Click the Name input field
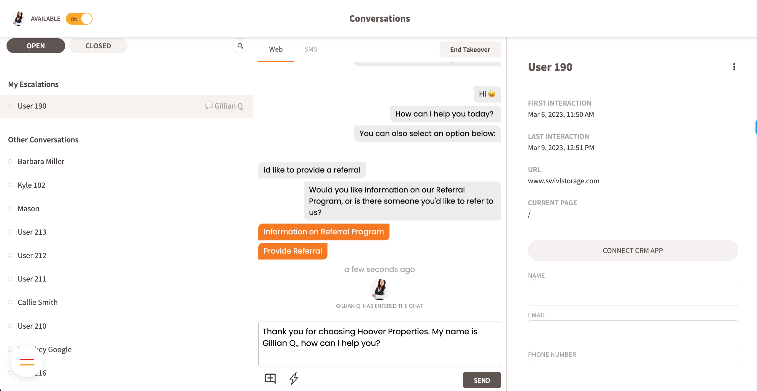 click(x=632, y=293)
